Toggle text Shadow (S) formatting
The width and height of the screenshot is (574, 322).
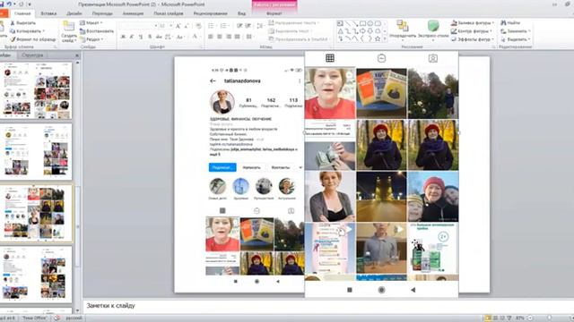[150, 37]
